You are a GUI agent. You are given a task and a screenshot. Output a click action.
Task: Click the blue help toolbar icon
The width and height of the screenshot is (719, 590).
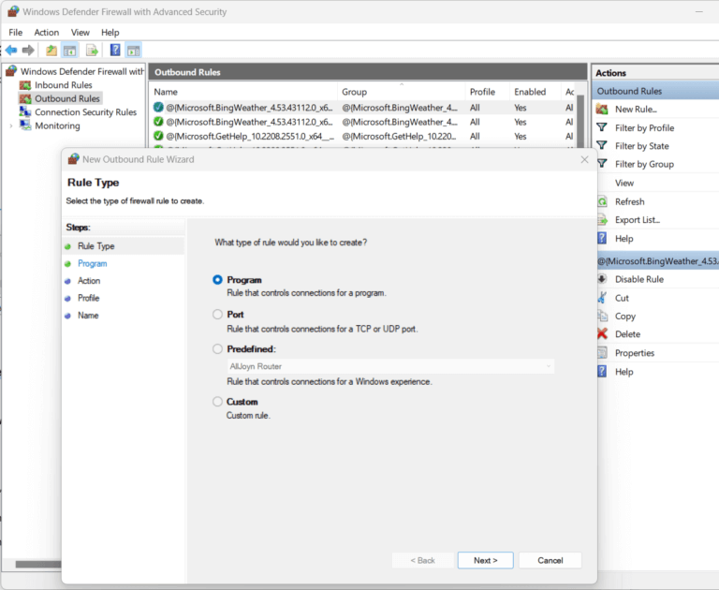115,50
